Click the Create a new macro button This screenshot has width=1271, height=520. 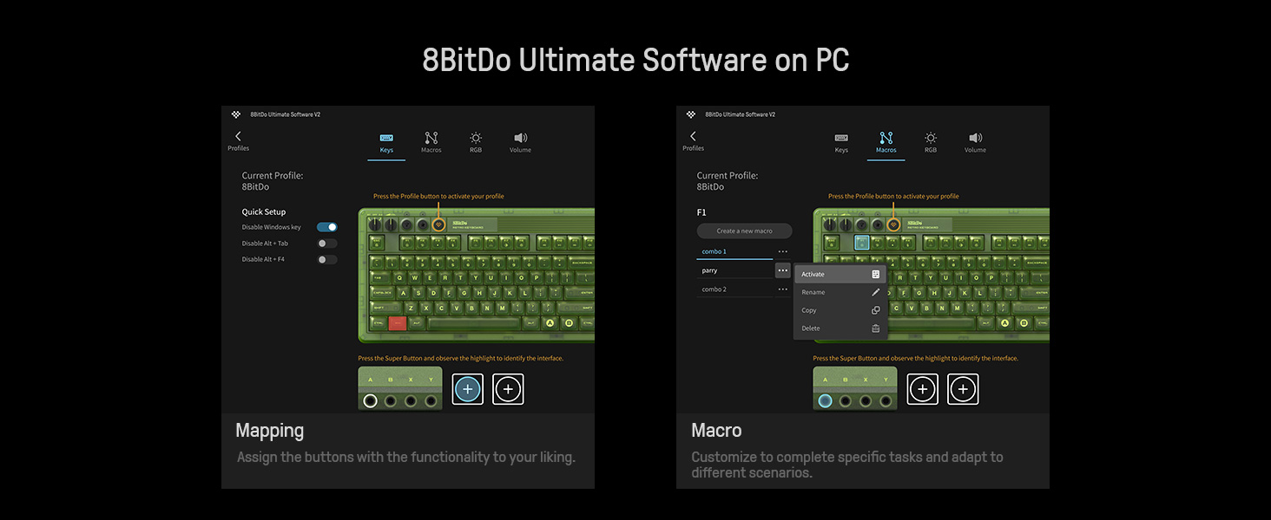pyautogui.click(x=744, y=231)
